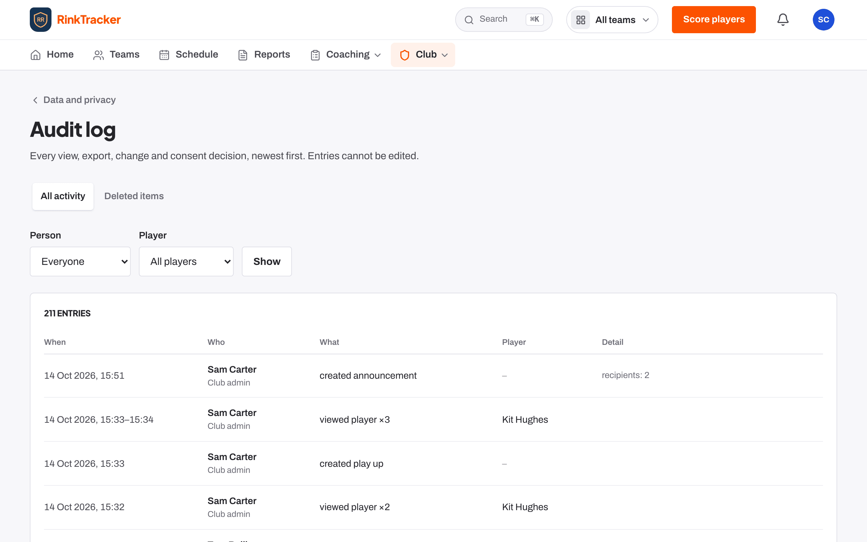Click the RinkTracker shield logo

coord(41,19)
